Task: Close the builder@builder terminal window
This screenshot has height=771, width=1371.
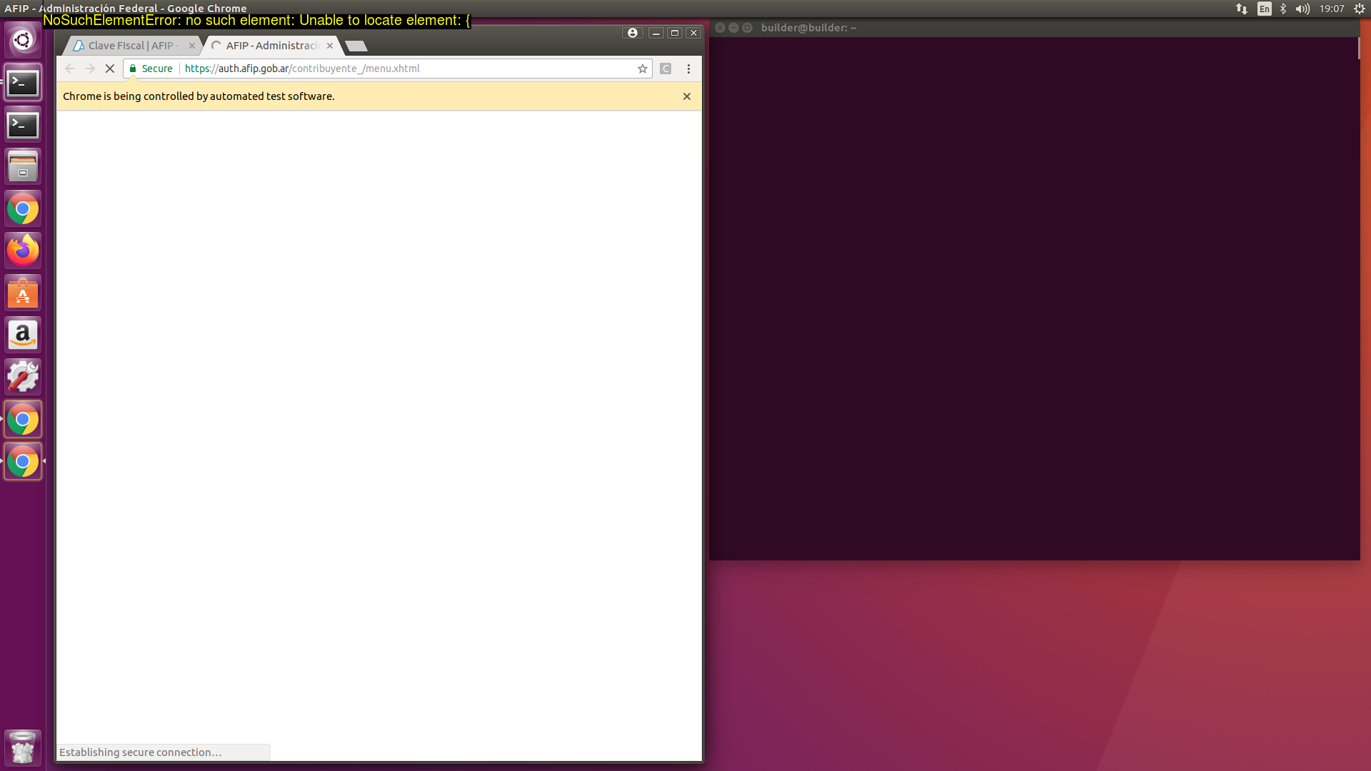Action: 720,28
